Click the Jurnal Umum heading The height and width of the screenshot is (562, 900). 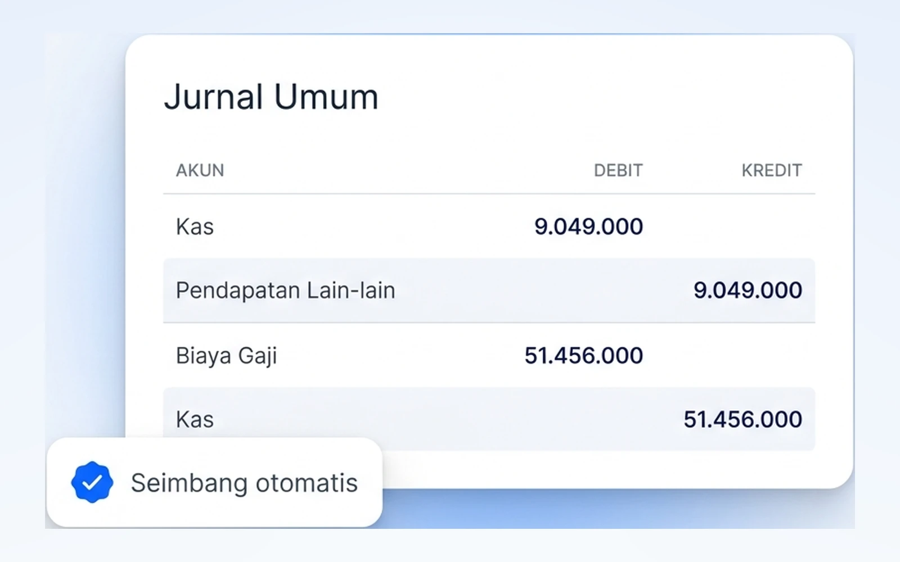[271, 97]
